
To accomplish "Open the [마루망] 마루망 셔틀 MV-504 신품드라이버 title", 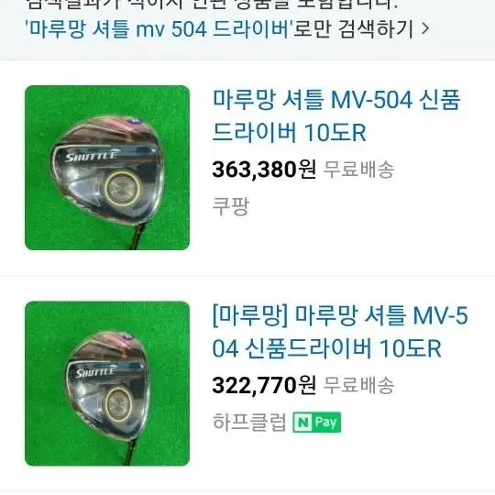I will 340,332.
